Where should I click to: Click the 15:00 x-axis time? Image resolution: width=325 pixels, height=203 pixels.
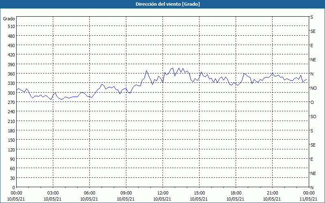pyautogui.click(x=199, y=193)
